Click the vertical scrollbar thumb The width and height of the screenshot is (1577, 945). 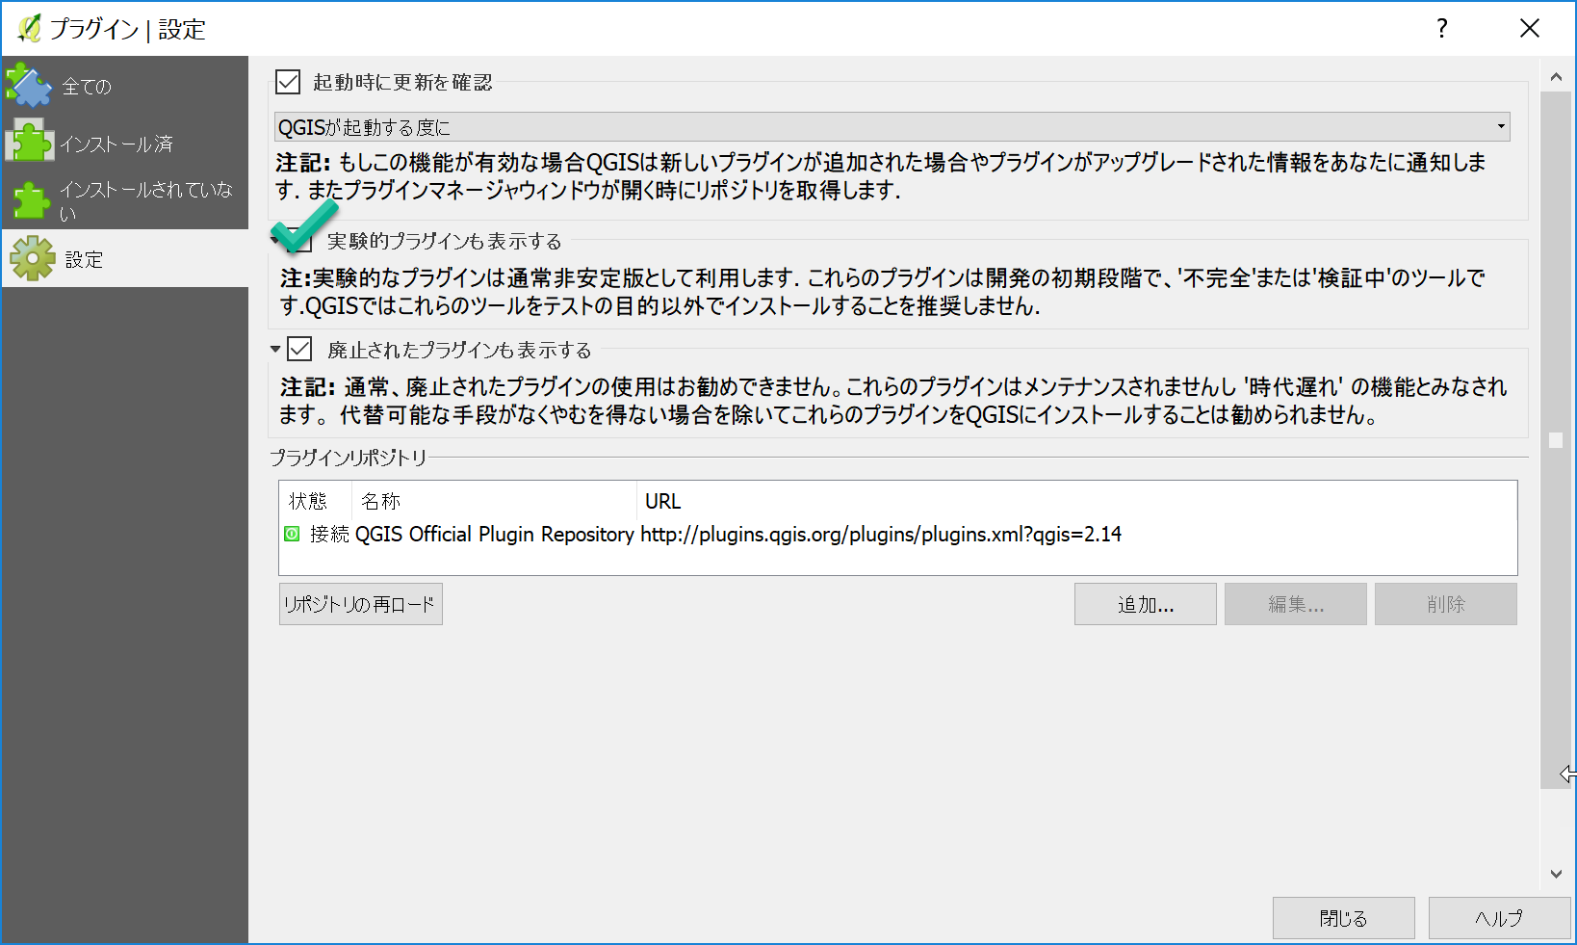point(1556,439)
